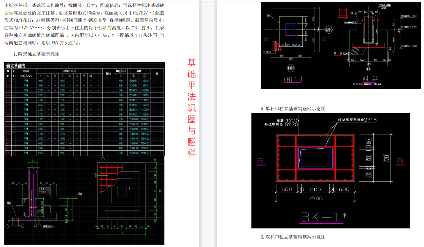This screenshot has width=424, height=247.
Task: Click height value '700' in row J-11
Action: [120, 138]
